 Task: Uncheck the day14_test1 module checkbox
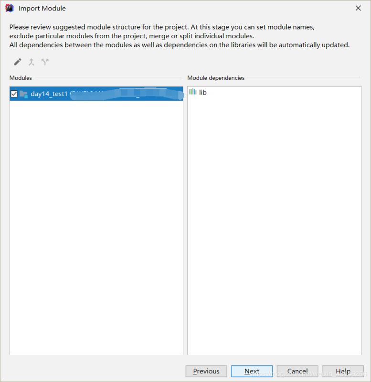14,94
